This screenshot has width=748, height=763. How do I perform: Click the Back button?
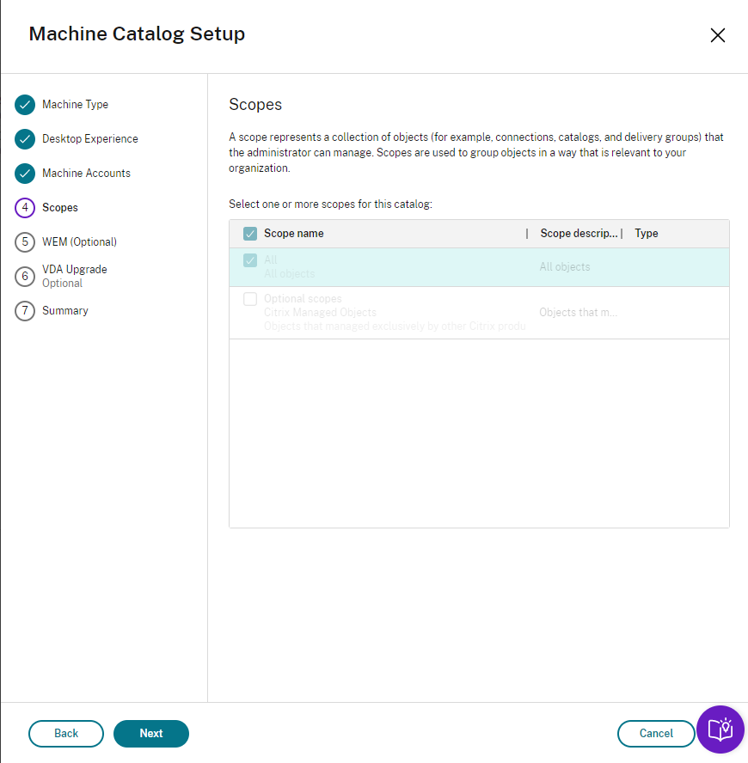click(x=66, y=734)
